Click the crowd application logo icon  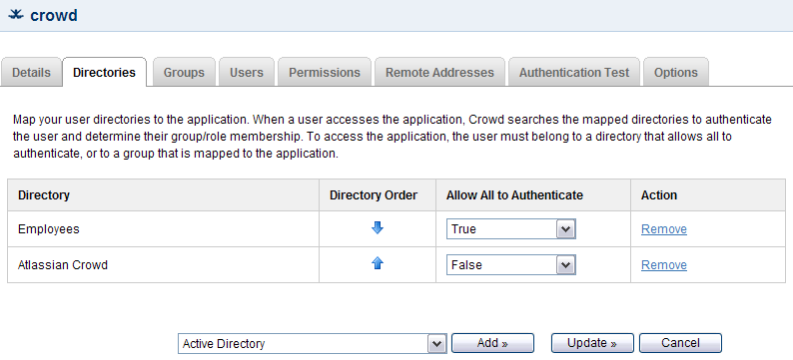coord(16,15)
